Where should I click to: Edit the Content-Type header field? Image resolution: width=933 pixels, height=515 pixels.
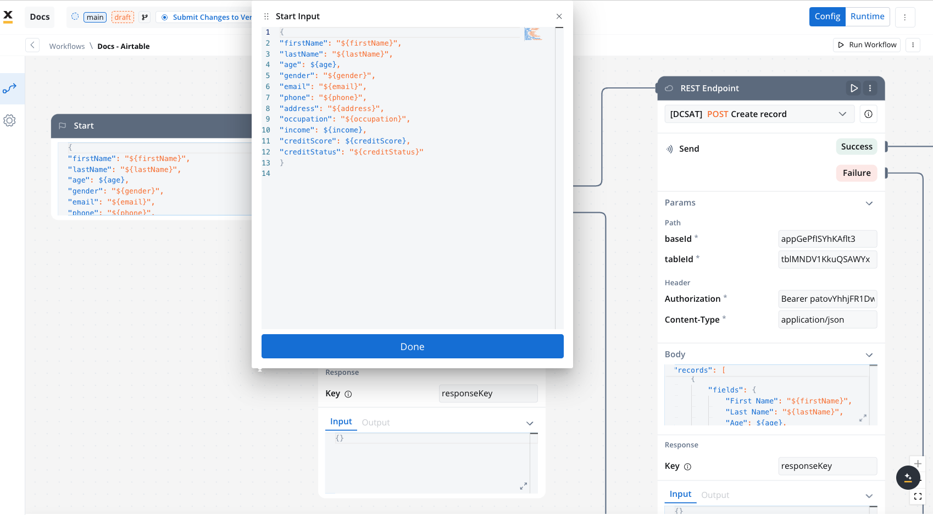point(828,320)
